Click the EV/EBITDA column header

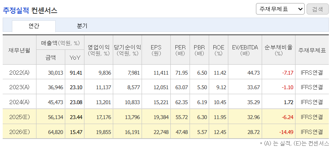(x=245, y=50)
